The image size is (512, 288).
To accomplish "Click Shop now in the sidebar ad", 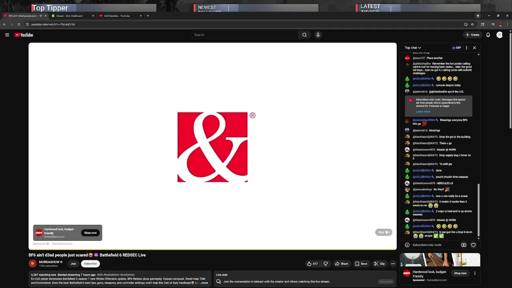I will pos(460,273).
